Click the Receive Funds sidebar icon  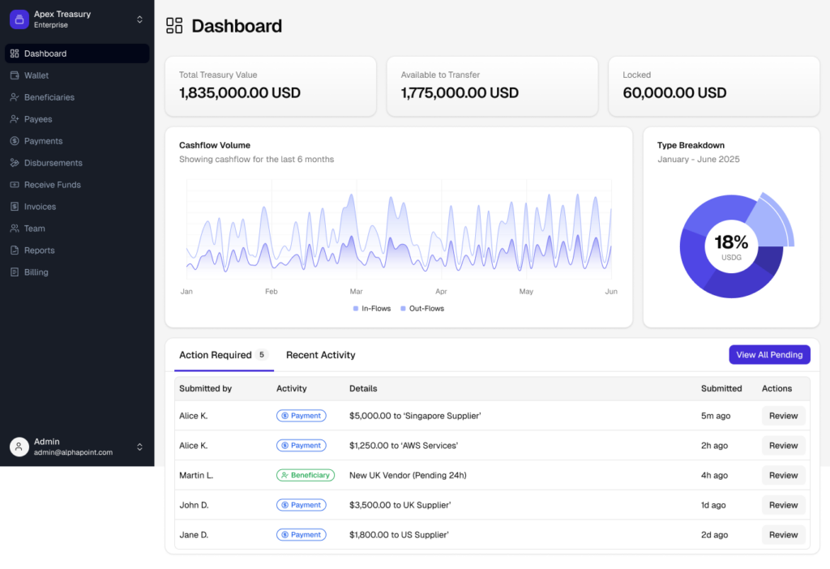[15, 185]
